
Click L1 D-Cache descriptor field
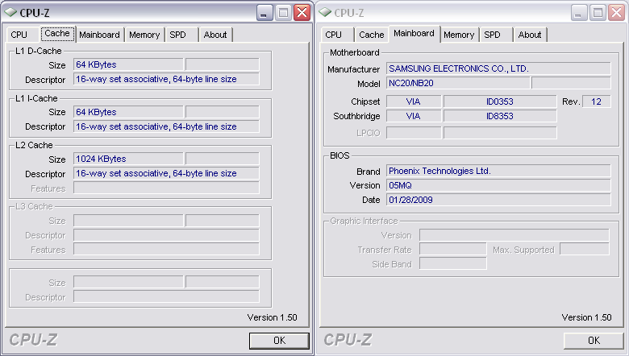click(x=166, y=79)
